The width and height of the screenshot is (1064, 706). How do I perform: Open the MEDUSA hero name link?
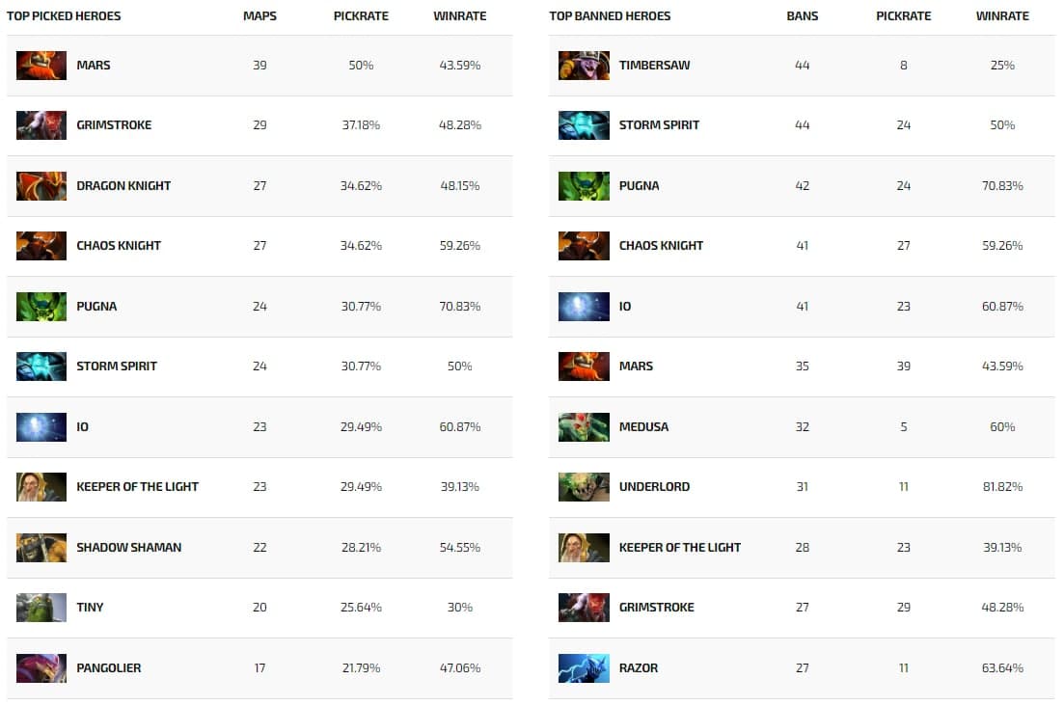pos(643,426)
